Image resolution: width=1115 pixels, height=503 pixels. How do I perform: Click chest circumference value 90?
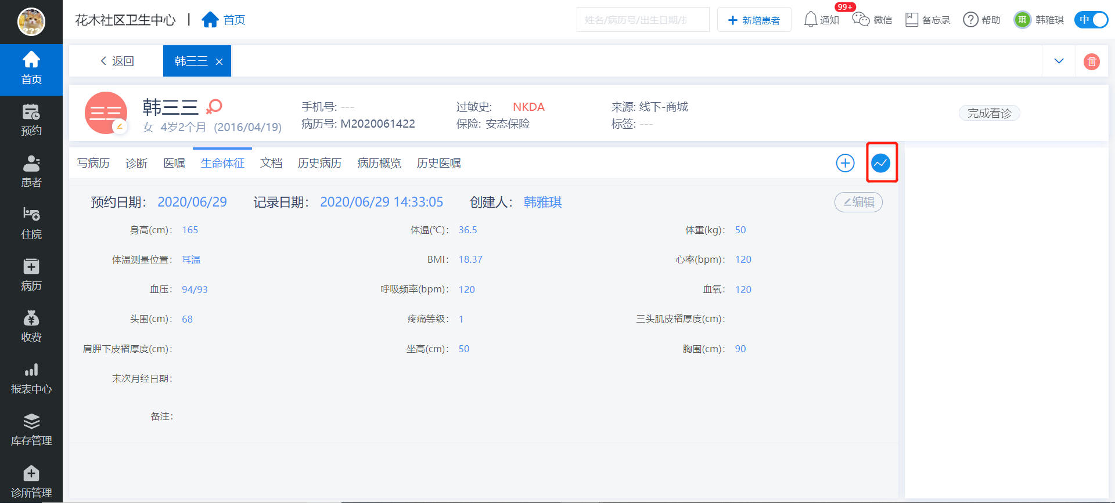tap(740, 349)
